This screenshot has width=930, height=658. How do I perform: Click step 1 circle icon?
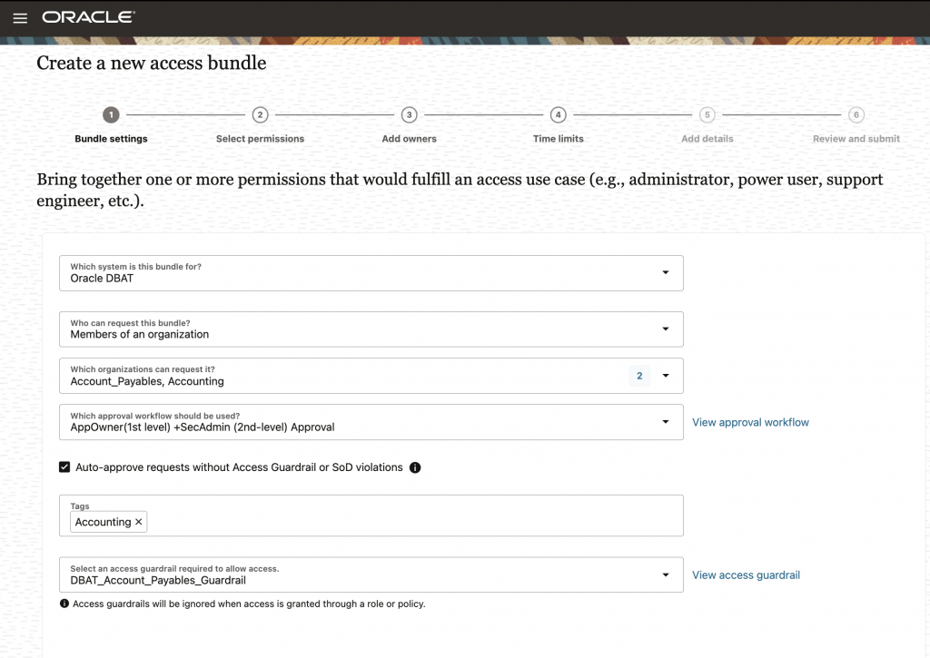111,115
